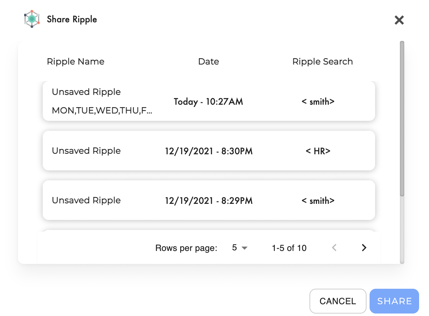
Task: Click Unsaved Ripple name in 8:29PM row
Action: point(86,200)
